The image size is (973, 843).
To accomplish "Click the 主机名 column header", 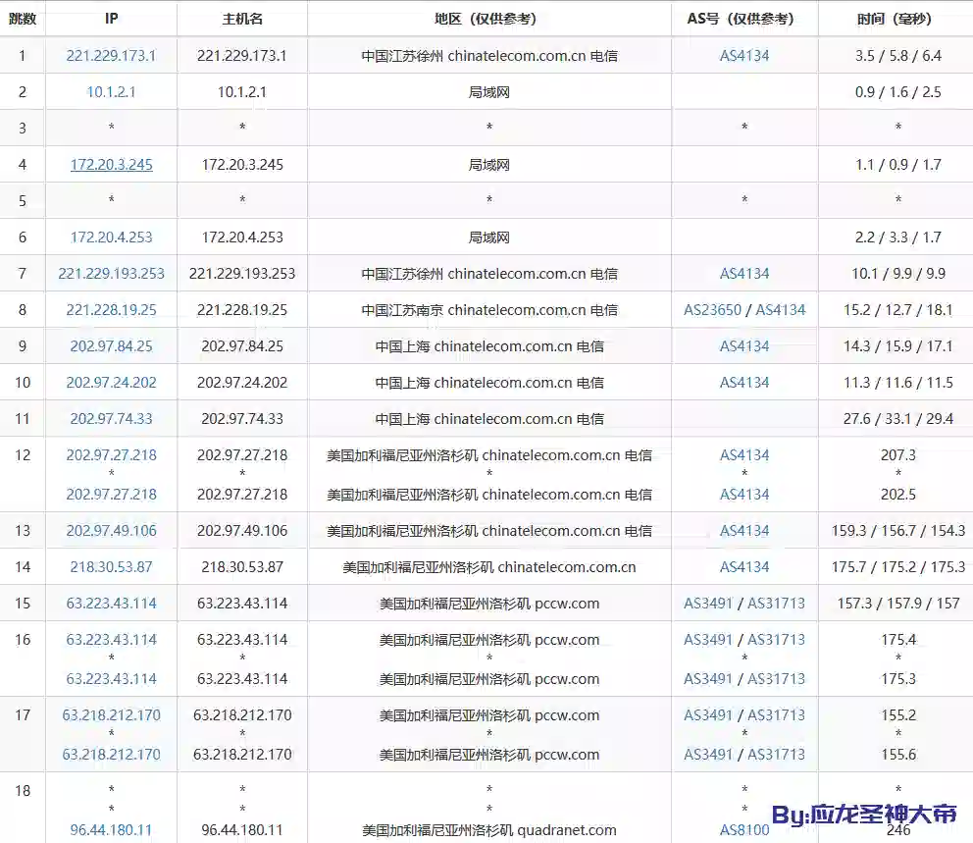I will (x=242, y=19).
